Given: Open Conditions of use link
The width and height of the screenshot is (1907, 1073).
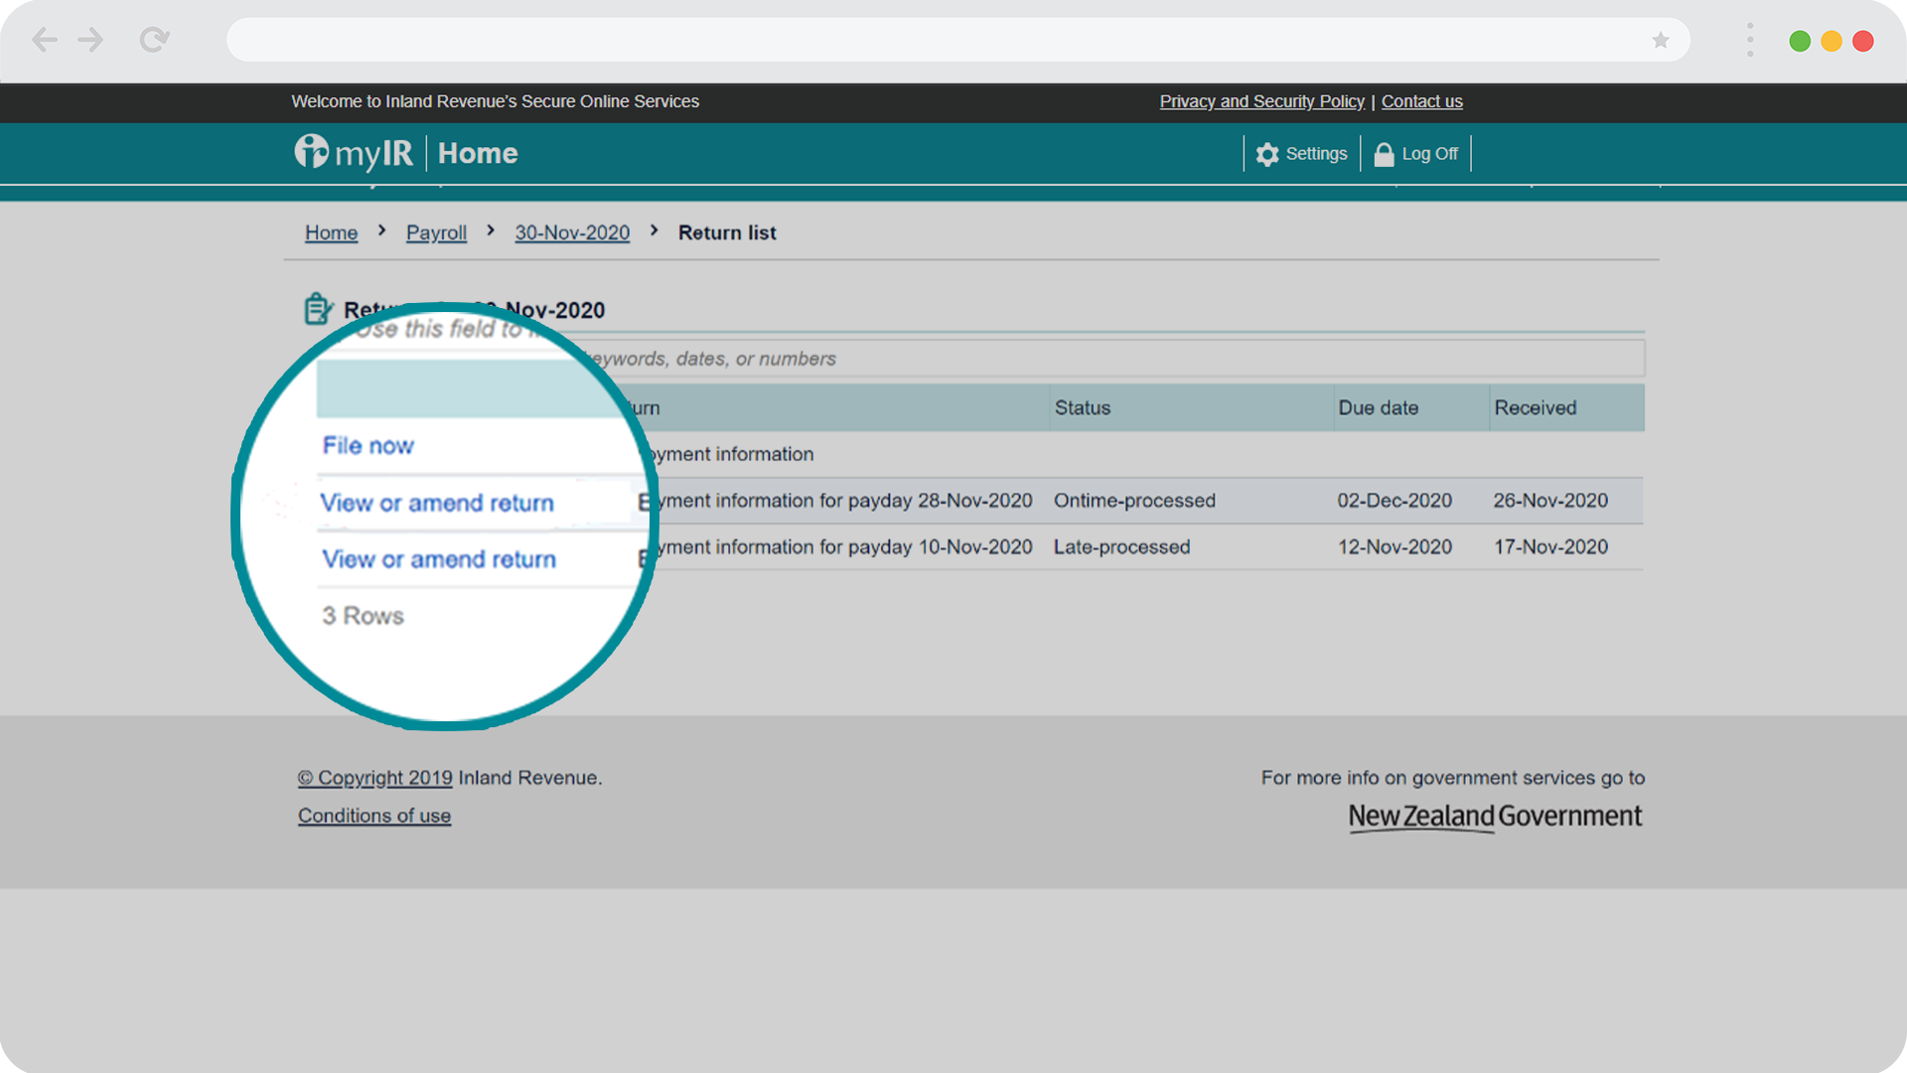Looking at the screenshot, I should [x=374, y=816].
